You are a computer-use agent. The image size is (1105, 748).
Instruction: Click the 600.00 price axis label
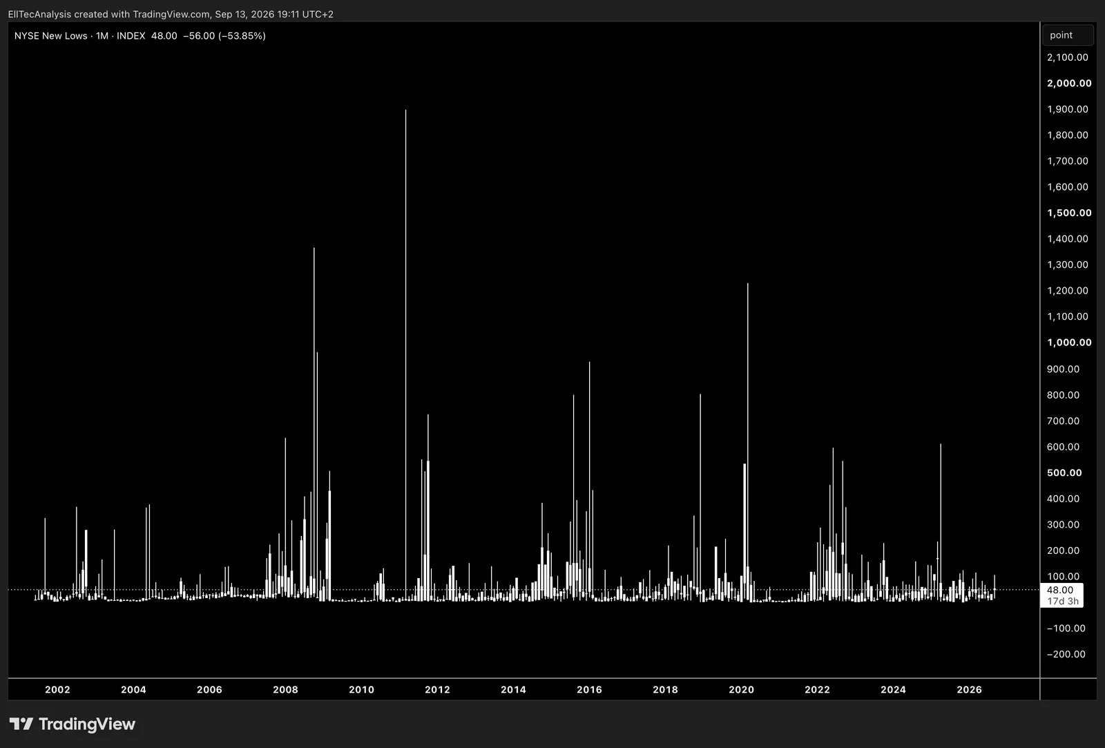(1063, 447)
